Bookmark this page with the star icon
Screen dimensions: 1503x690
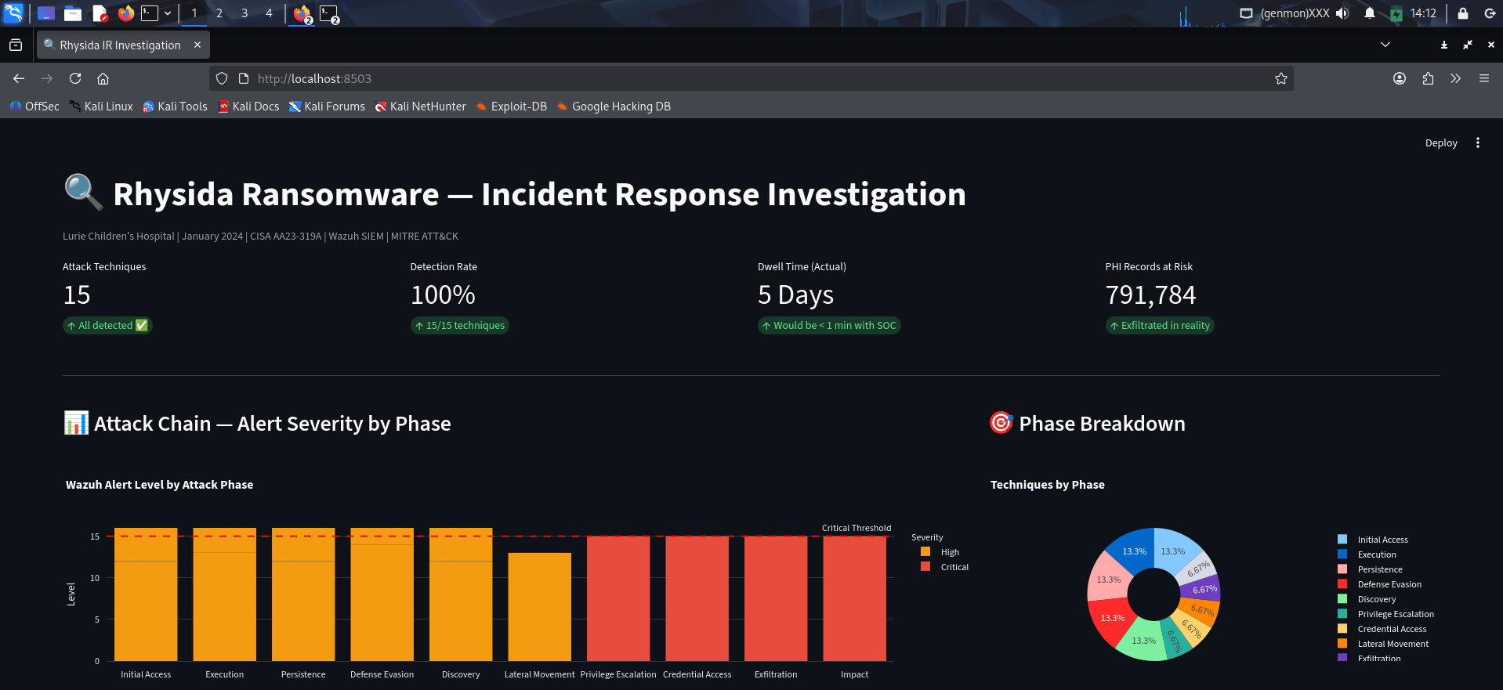click(x=1281, y=78)
